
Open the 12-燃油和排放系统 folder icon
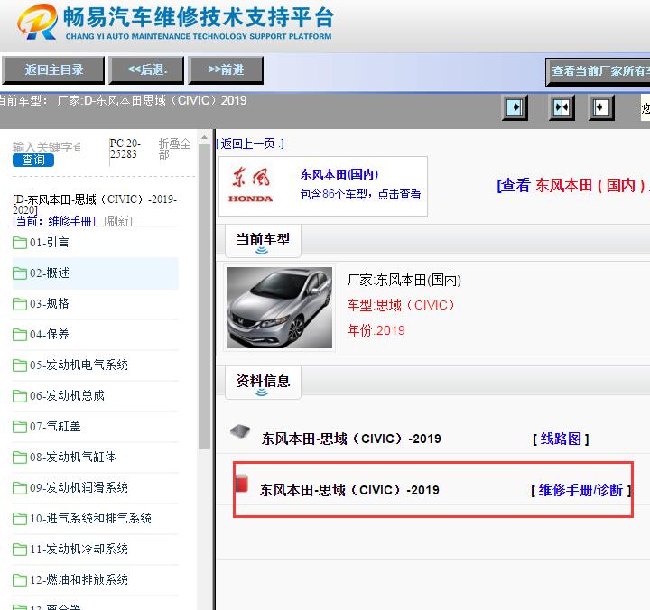[x=20, y=579]
